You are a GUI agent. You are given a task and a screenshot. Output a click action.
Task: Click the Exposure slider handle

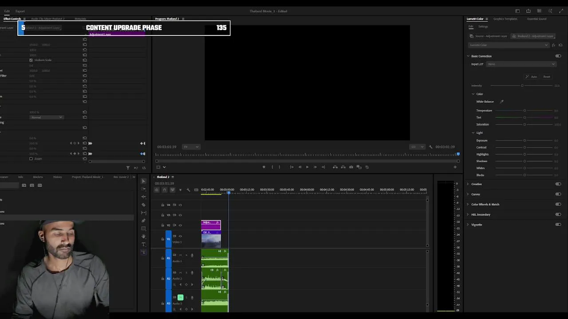[x=525, y=140]
